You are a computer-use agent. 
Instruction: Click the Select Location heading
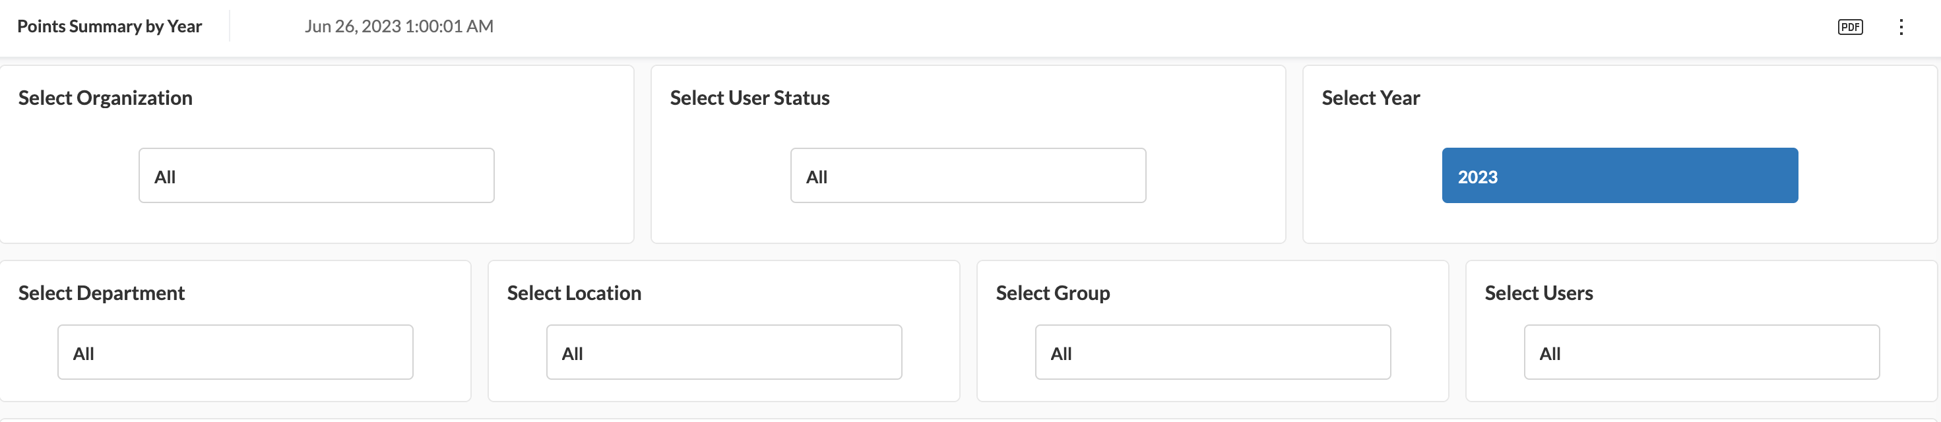pos(574,293)
